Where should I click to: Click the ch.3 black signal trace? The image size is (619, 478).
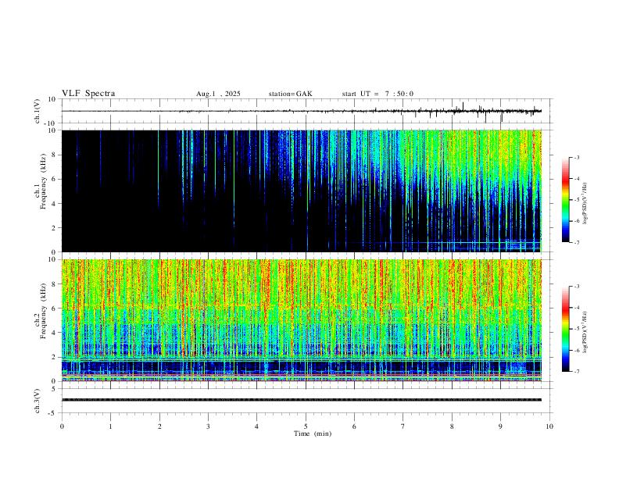(302, 400)
